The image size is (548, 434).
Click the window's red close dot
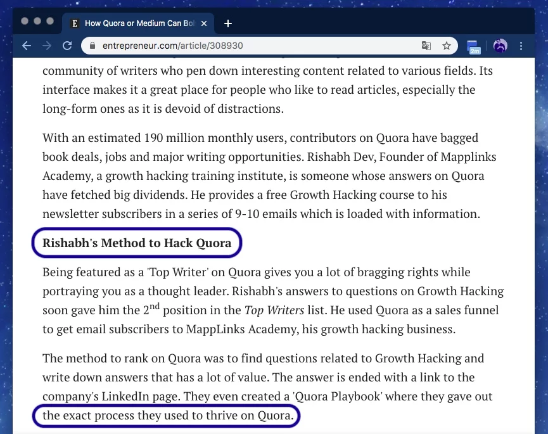pyautogui.click(x=25, y=21)
